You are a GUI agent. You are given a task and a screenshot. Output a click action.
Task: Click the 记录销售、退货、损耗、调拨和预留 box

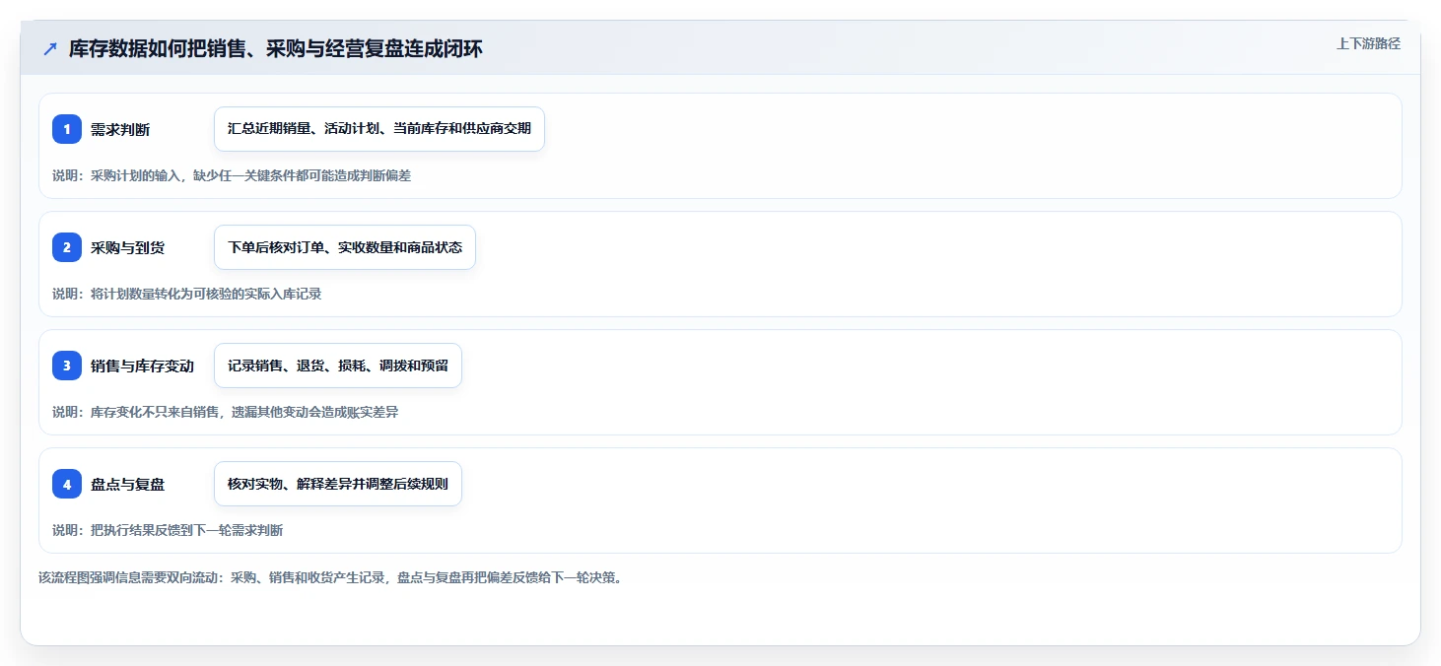point(338,366)
